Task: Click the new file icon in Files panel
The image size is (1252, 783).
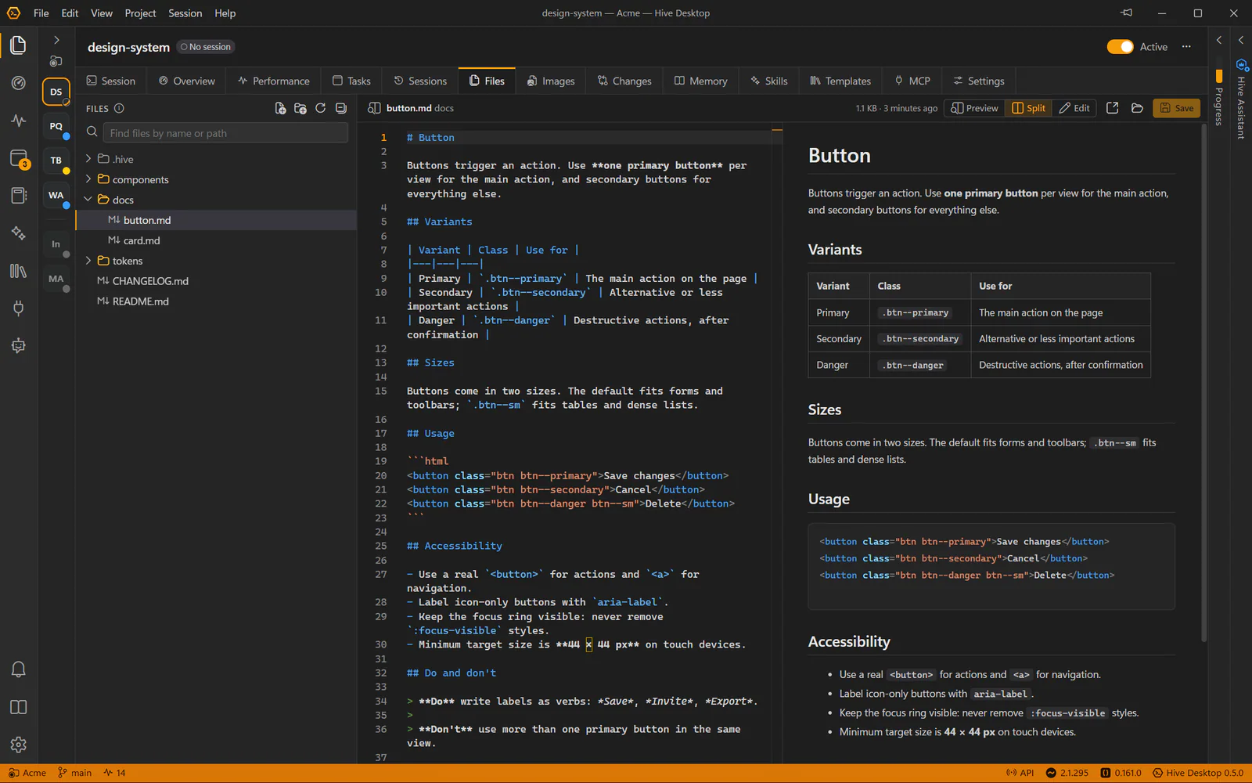Action: pos(280,108)
